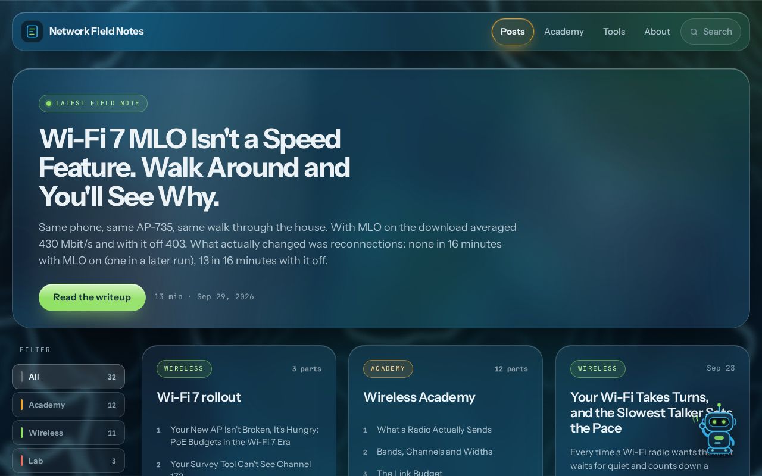Go to the Academy nav item

pos(564,32)
